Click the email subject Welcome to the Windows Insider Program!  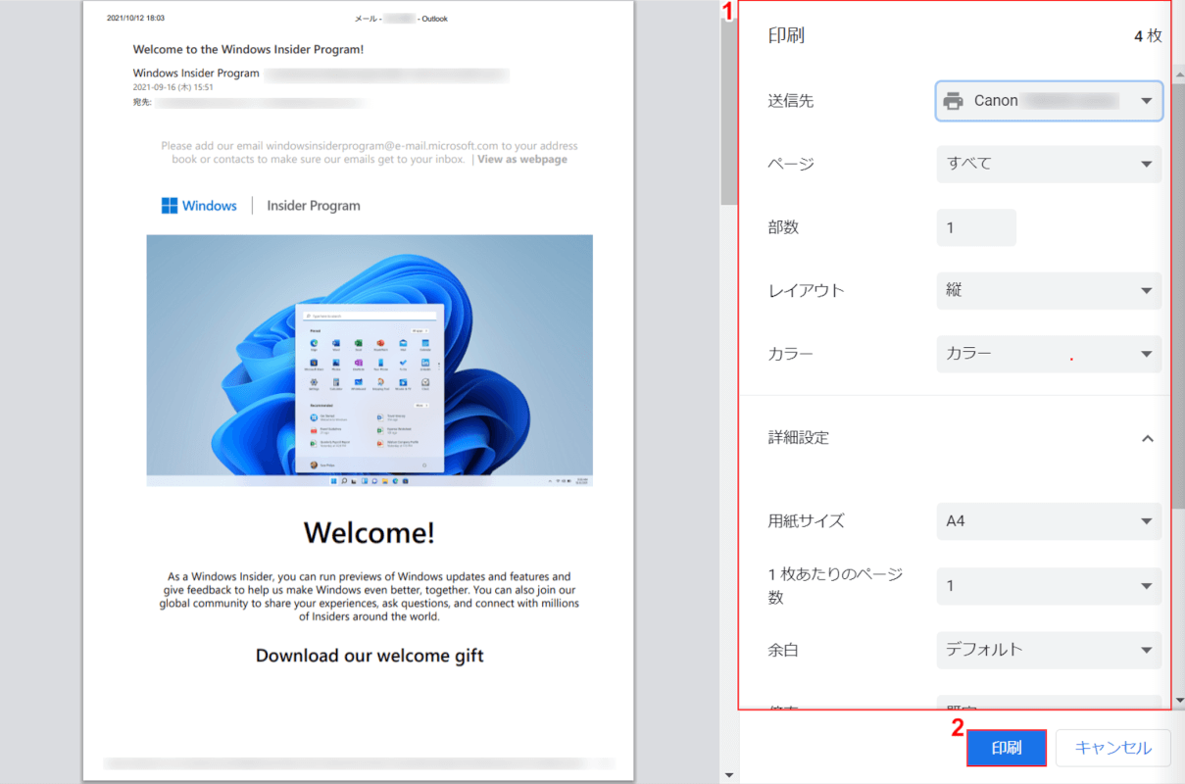click(248, 49)
